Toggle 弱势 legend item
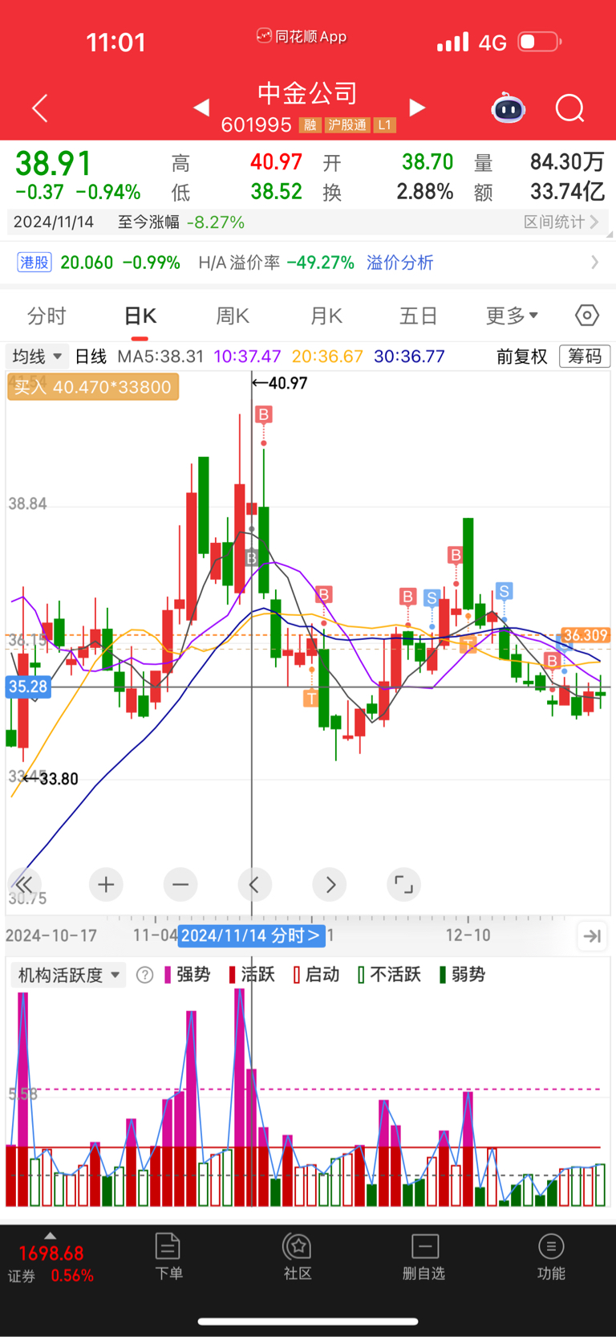The image size is (616, 1337). (463, 975)
